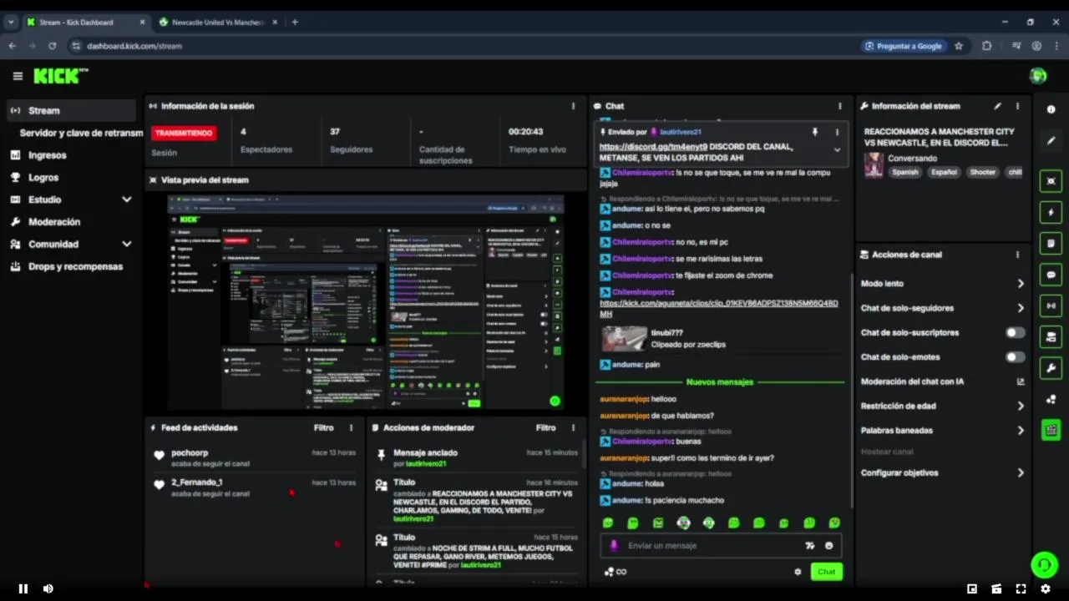Click the pin icon on pinned message
Viewport: 1069px width, 601px height.
coord(815,132)
